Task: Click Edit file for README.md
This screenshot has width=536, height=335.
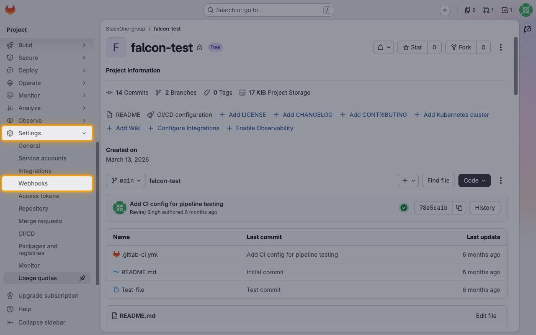Action: point(486,316)
